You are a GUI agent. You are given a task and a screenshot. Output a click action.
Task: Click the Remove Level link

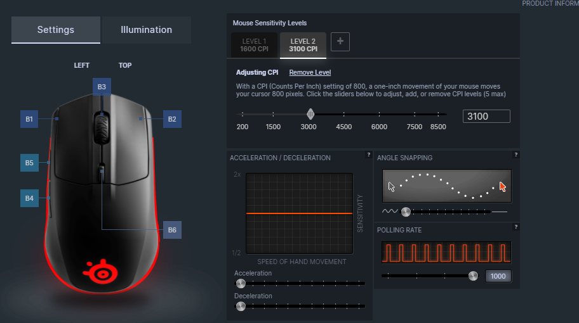[310, 73]
